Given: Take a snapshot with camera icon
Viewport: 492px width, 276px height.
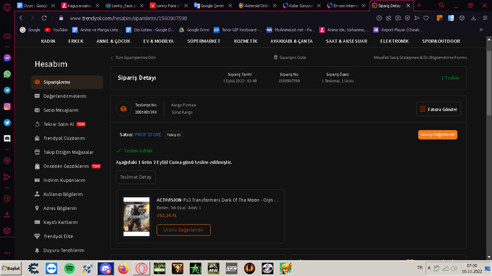Looking at the screenshot, I should [398, 18].
